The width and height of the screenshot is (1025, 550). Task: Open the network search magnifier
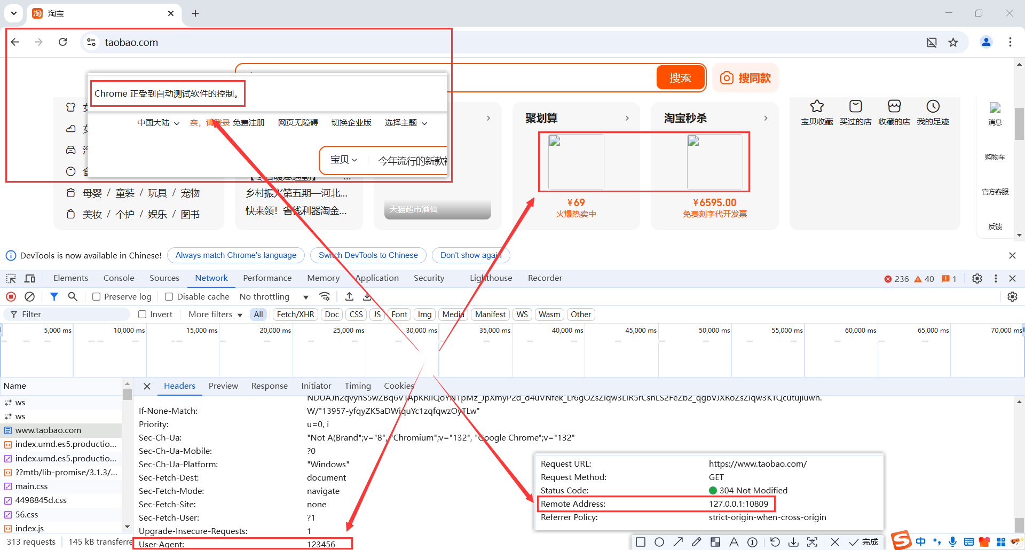coord(73,297)
